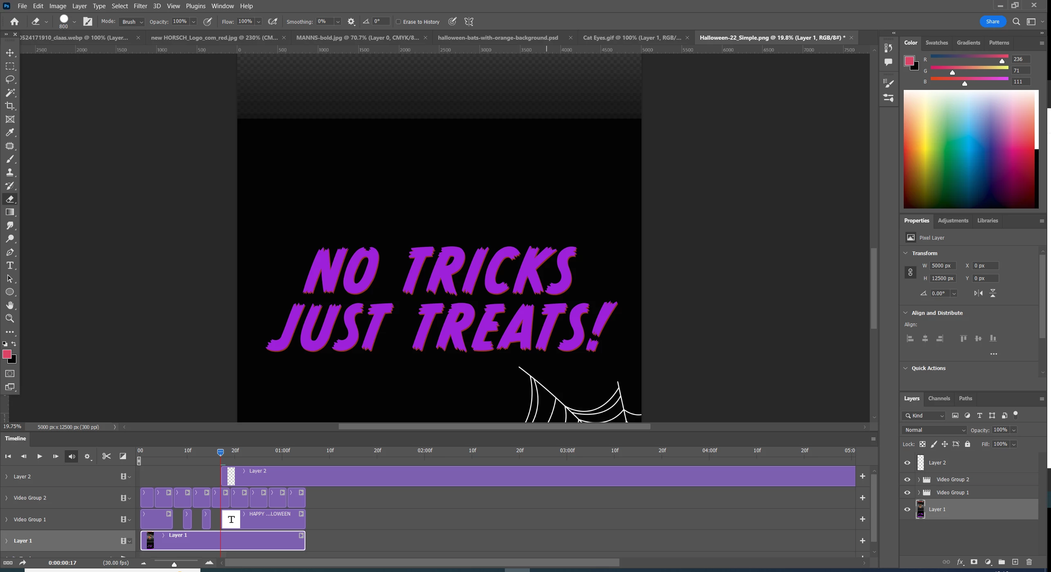Image resolution: width=1051 pixels, height=572 pixels.
Task: Hide Layer 2 visibility eye
Action: pos(907,463)
